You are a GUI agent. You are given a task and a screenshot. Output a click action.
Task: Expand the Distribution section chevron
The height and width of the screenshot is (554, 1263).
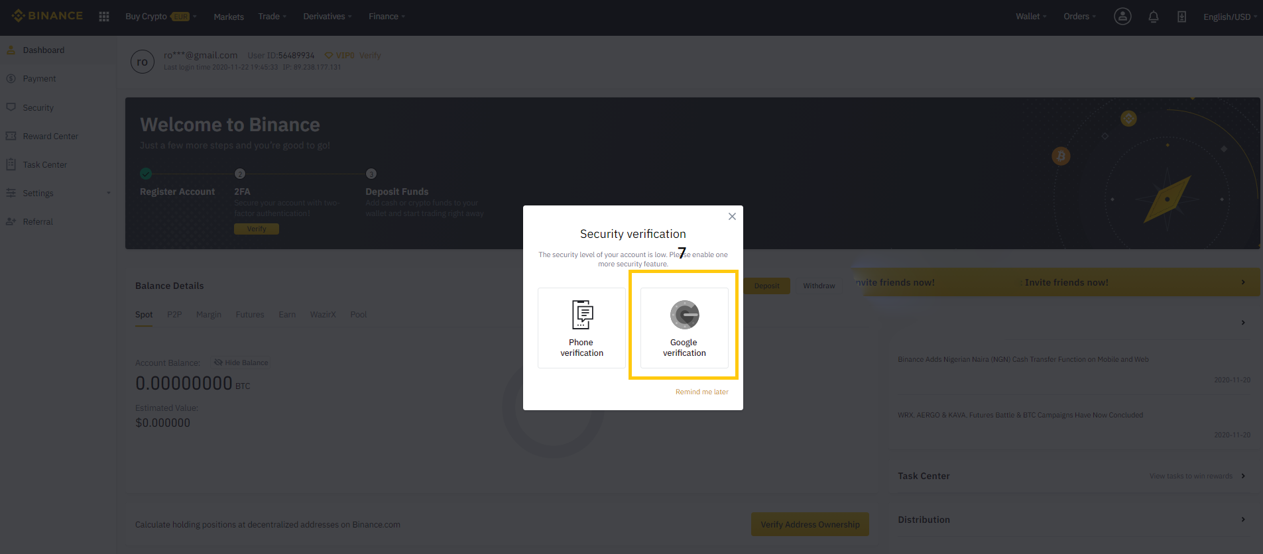tap(1243, 520)
